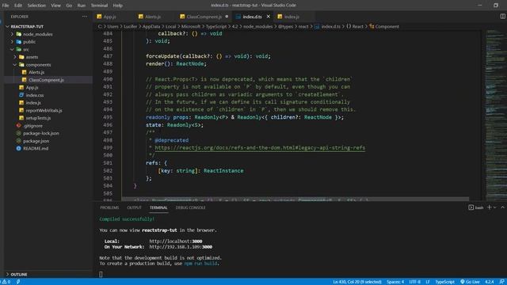Open the feedback icon in status bar
Viewport: 507px width, 285px height.
coord(501,282)
